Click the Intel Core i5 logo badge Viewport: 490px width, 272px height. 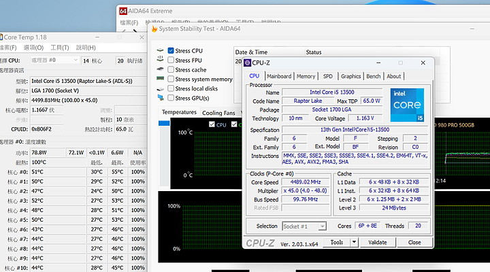[x=407, y=105]
